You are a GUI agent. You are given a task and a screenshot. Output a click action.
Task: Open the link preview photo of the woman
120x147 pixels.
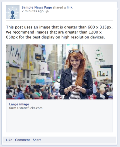click(60, 72)
